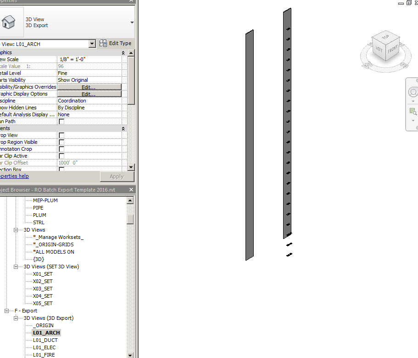Select the L01_DUCT export view
The width and height of the screenshot is (418, 358).
pyautogui.click(x=45, y=341)
